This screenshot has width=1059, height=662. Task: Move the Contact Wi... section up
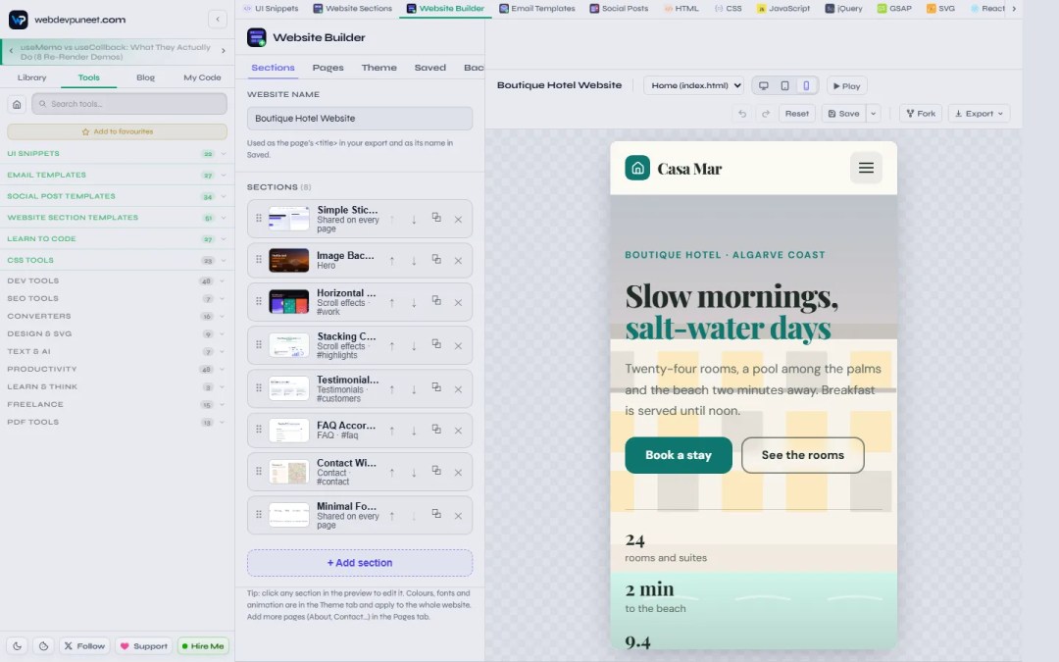tap(391, 472)
